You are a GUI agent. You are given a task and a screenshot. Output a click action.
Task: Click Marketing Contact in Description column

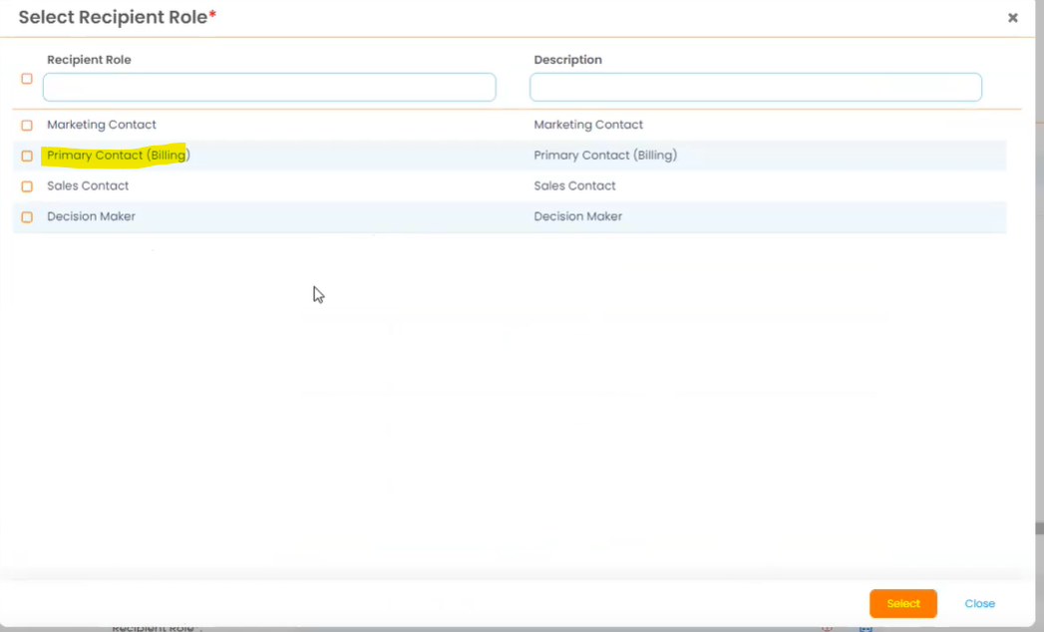coord(588,125)
